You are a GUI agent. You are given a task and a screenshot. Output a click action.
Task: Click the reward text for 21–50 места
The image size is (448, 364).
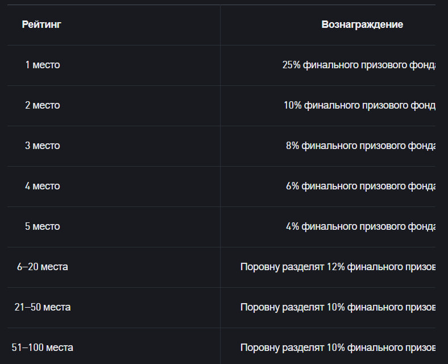(x=338, y=307)
